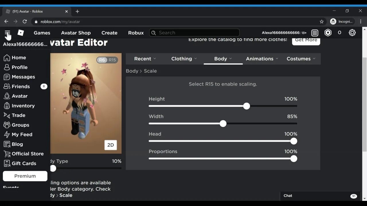Click the Friends sidebar icon
The height and width of the screenshot is (206, 367).
[7, 86]
